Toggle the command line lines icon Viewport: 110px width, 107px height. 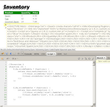click(x=18, y=54)
